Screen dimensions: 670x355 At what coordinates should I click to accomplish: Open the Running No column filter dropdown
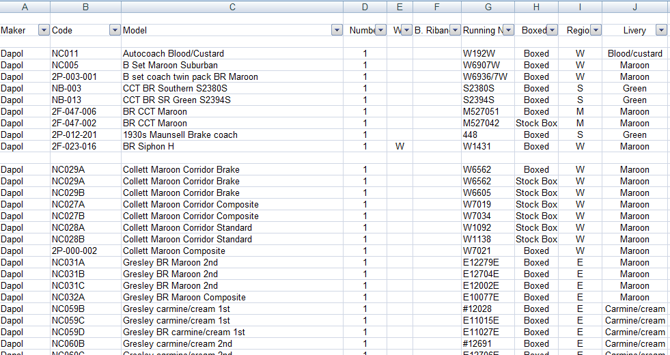coord(509,30)
